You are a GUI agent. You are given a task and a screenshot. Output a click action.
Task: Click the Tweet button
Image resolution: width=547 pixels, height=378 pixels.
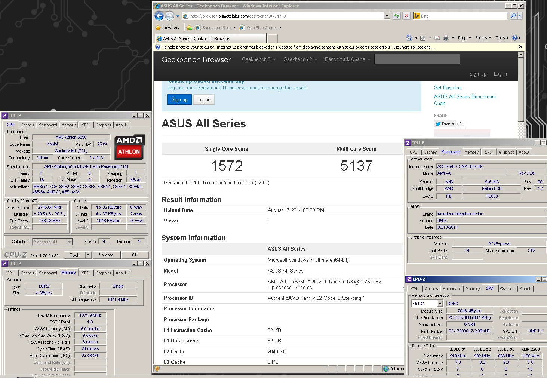(x=445, y=124)
